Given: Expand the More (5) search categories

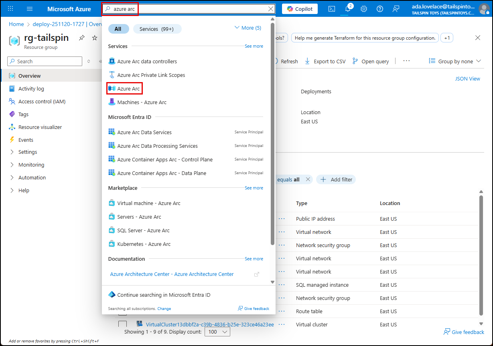Looking at the screenshot, I should (x=248, y=27).
